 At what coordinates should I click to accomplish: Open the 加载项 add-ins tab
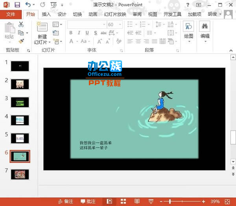coord(195,14)
